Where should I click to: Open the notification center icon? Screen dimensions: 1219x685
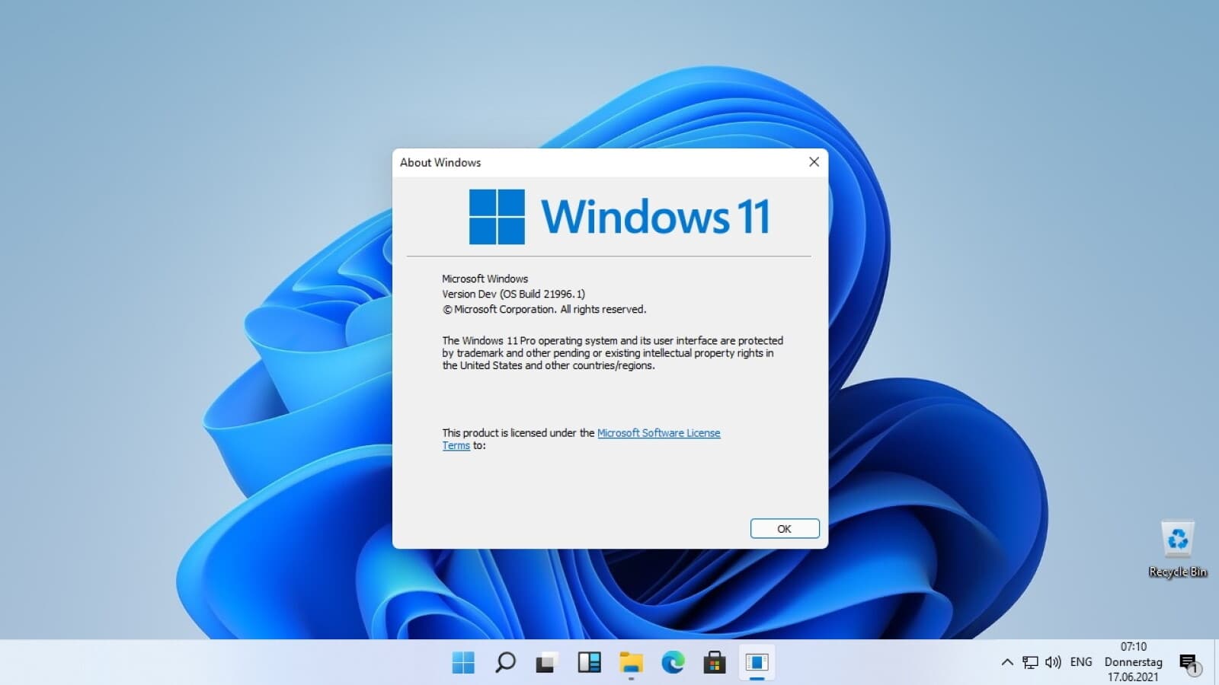point(1189,664)
